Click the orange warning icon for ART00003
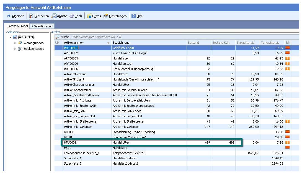 tap(287, 58)
